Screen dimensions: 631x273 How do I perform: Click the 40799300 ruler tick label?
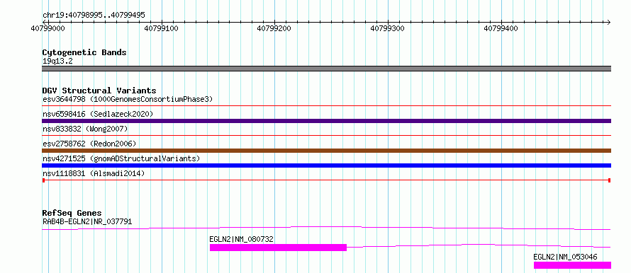(x=388, y=29)
